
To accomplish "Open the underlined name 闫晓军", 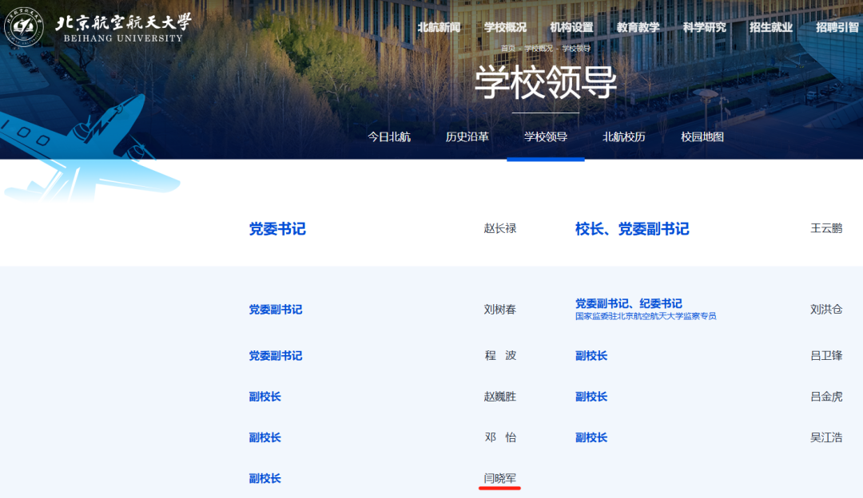I will (500, 478).
